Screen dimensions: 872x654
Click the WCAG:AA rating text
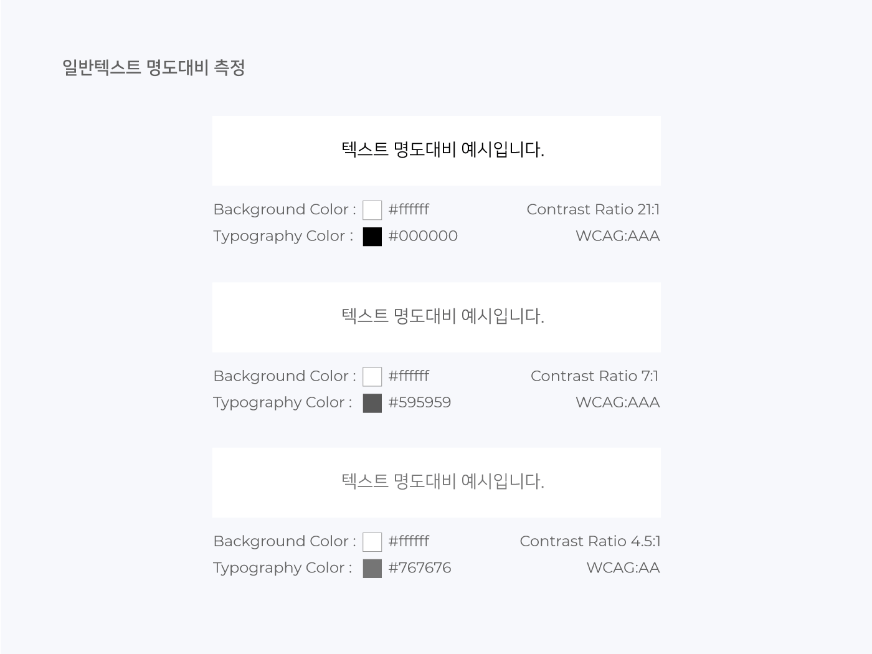(623, 567)
